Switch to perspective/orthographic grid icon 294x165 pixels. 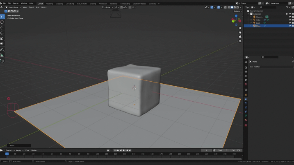240,41
